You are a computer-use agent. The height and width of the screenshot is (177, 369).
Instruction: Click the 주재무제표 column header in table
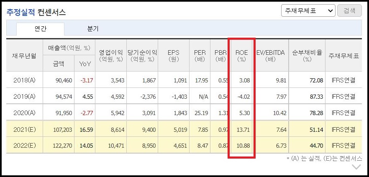click(343, 56)
